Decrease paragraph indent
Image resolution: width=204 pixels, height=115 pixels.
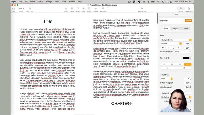pyautogui.click(x=168, y=68)
